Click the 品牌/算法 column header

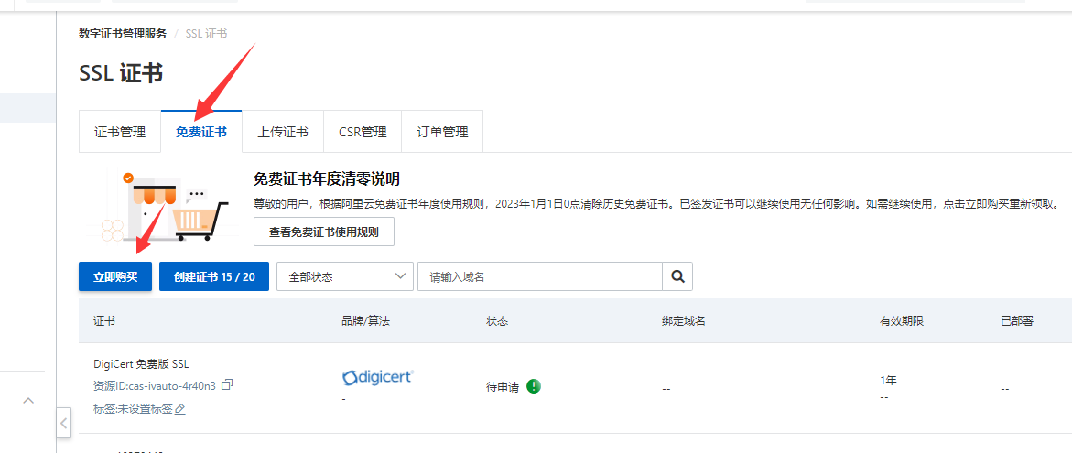point(365,320)
